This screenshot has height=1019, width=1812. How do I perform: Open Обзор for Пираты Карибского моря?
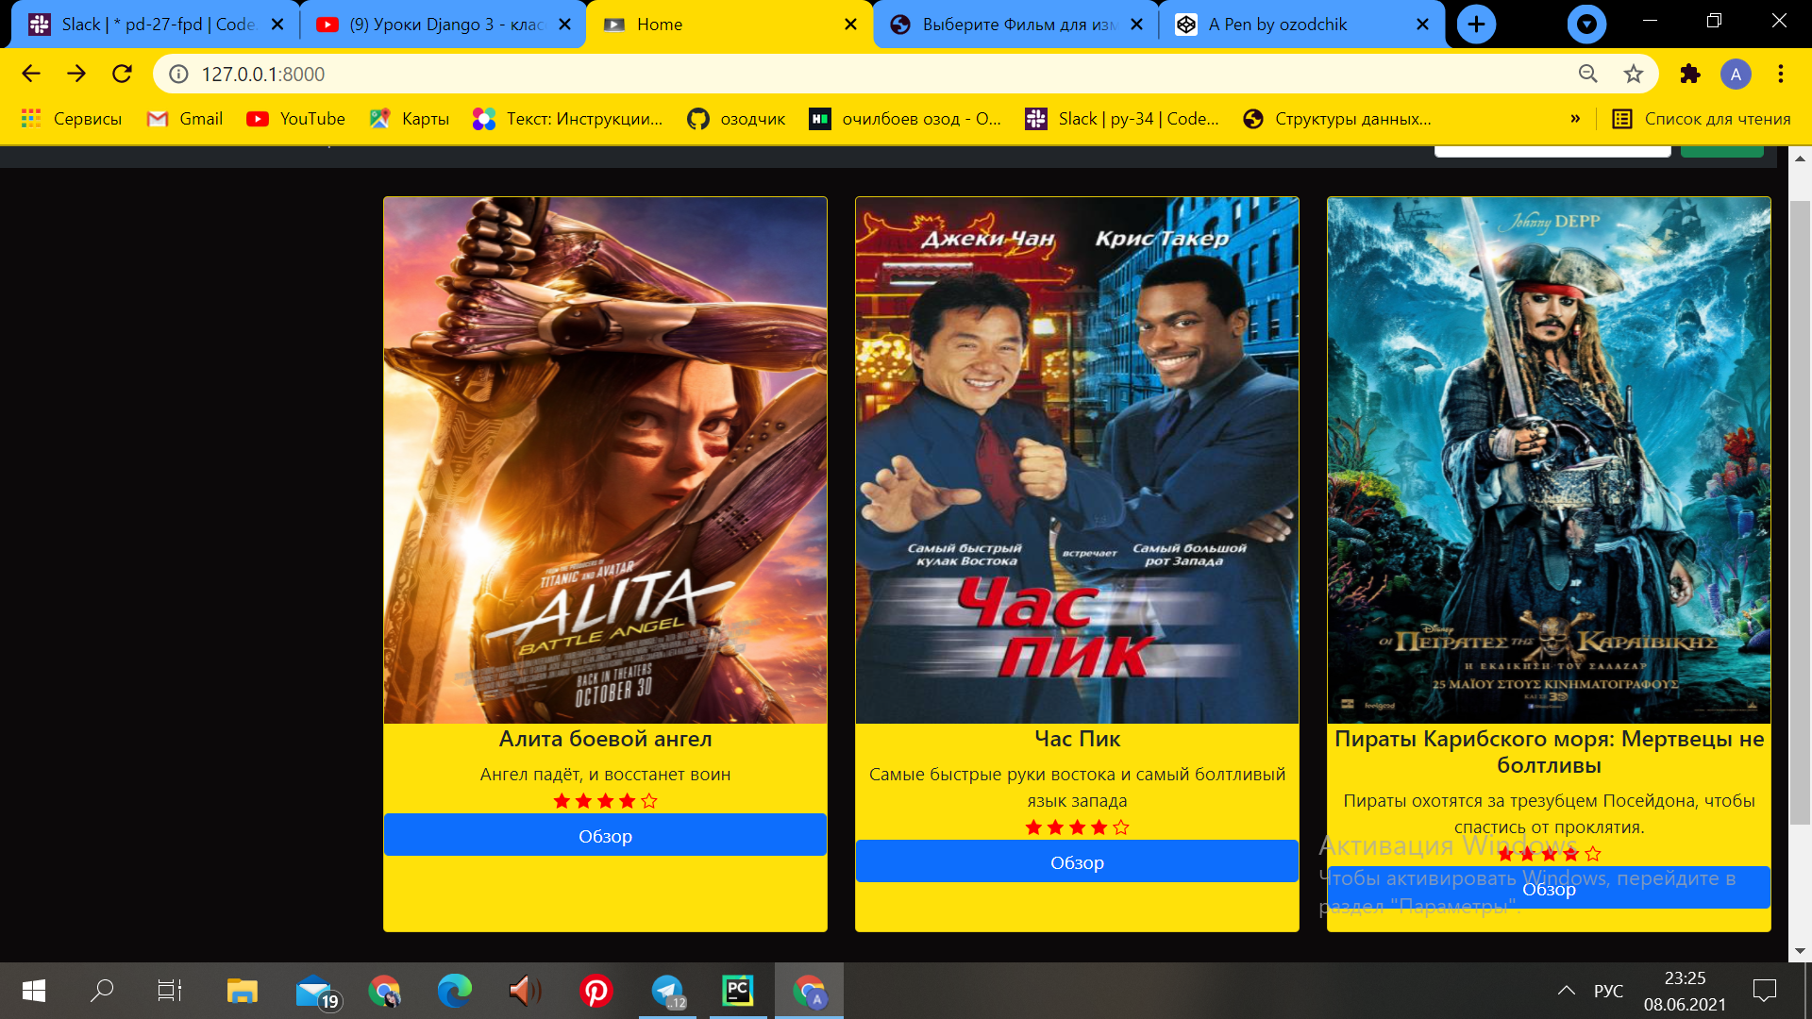tap(1549, 888)
